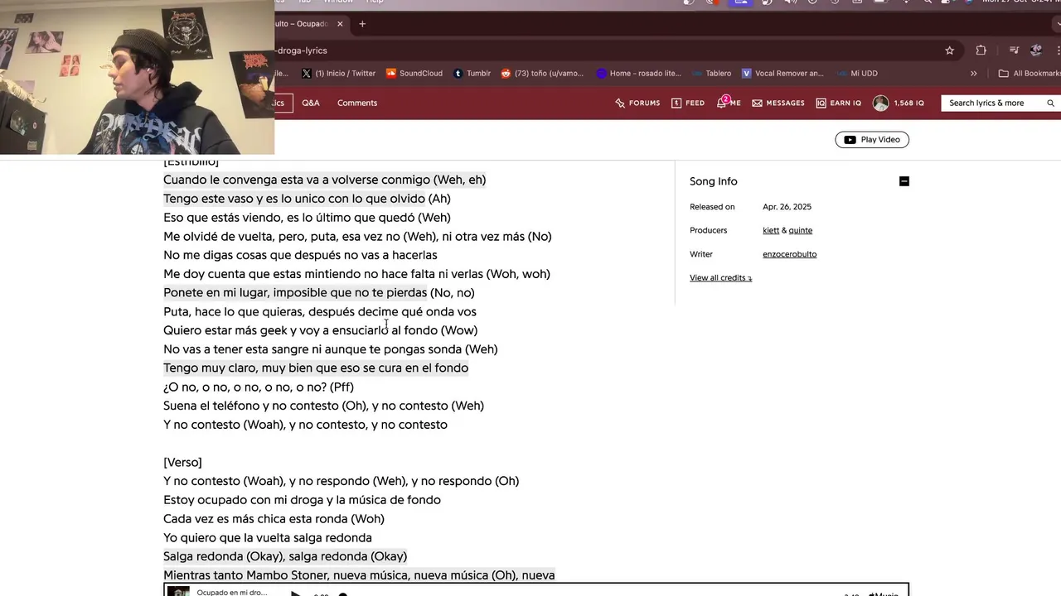This screenshot has width=1061, height=596.
Task: Open the Genius Feed
Action: click(x=688, y=103)
